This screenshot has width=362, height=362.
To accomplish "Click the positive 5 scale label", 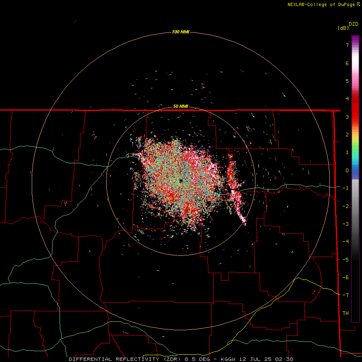I will point(347,81).
